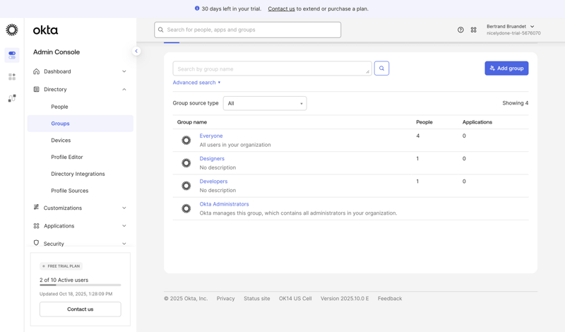
Task: Click the Customizations sliders icon
Action: (x=37, y=207)
